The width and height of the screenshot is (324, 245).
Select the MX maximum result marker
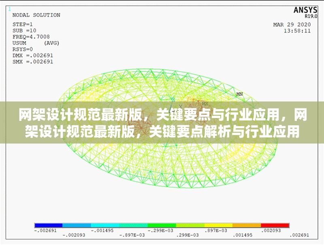(x=205, y=104)
